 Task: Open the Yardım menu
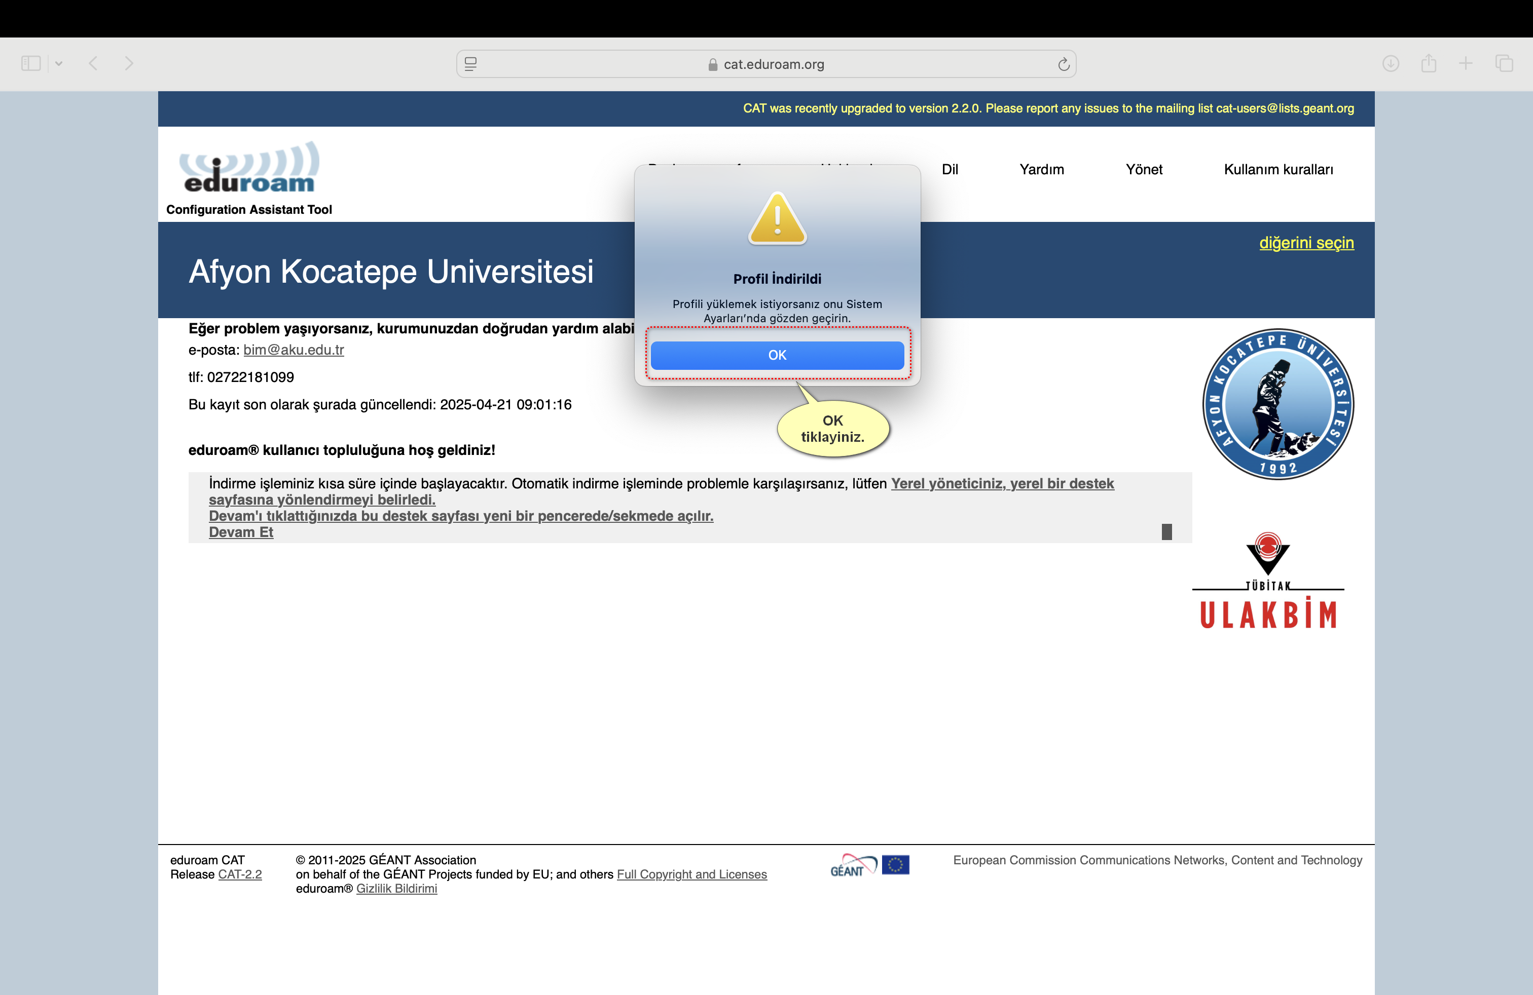pos(1042,169)
